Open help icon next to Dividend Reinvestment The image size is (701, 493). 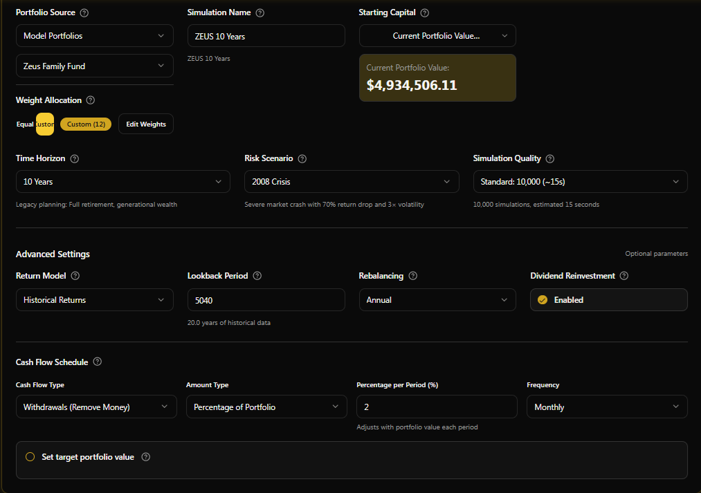[624, 276]
